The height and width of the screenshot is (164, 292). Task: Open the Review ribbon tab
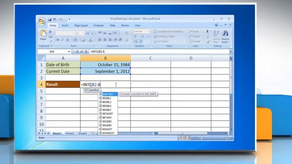(125, 26)
